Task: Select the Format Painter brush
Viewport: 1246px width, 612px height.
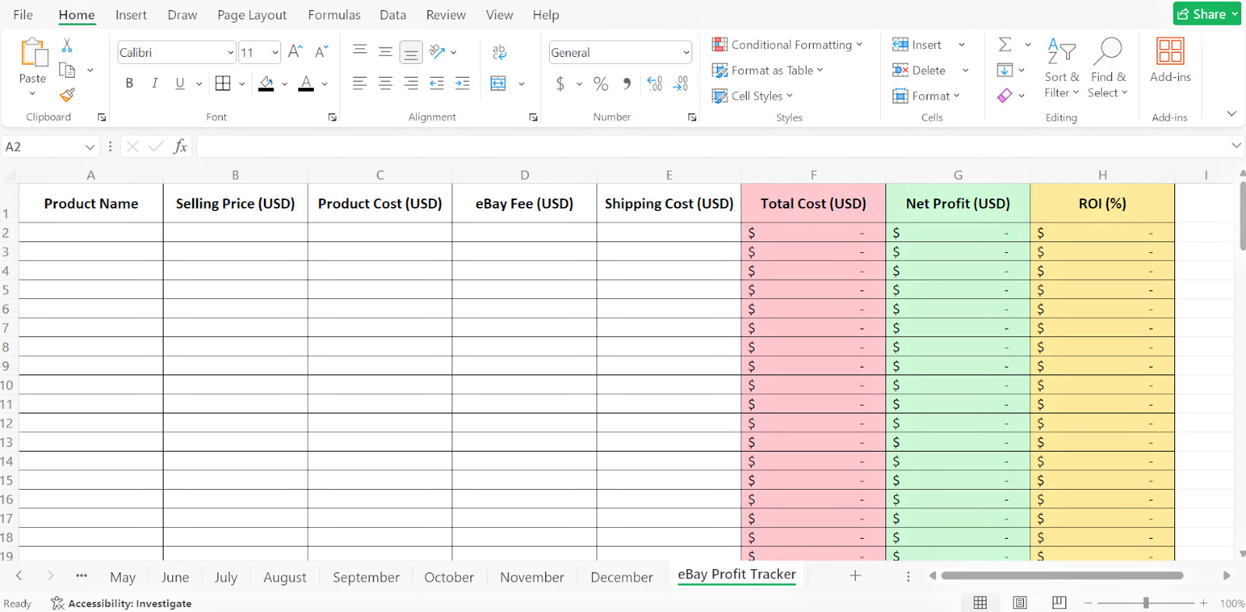Action: coord(67,95)
